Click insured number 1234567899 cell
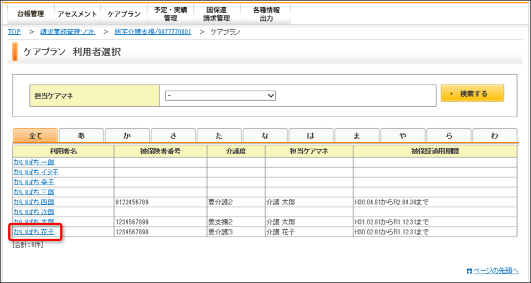This screenshot has width=531, height=283. (161, 222)
